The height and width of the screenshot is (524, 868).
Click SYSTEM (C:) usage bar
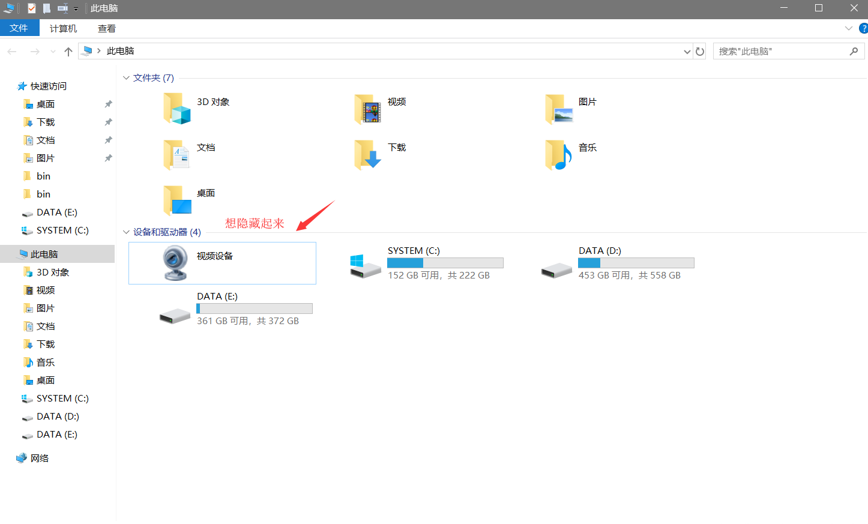[x=445, y=263]
